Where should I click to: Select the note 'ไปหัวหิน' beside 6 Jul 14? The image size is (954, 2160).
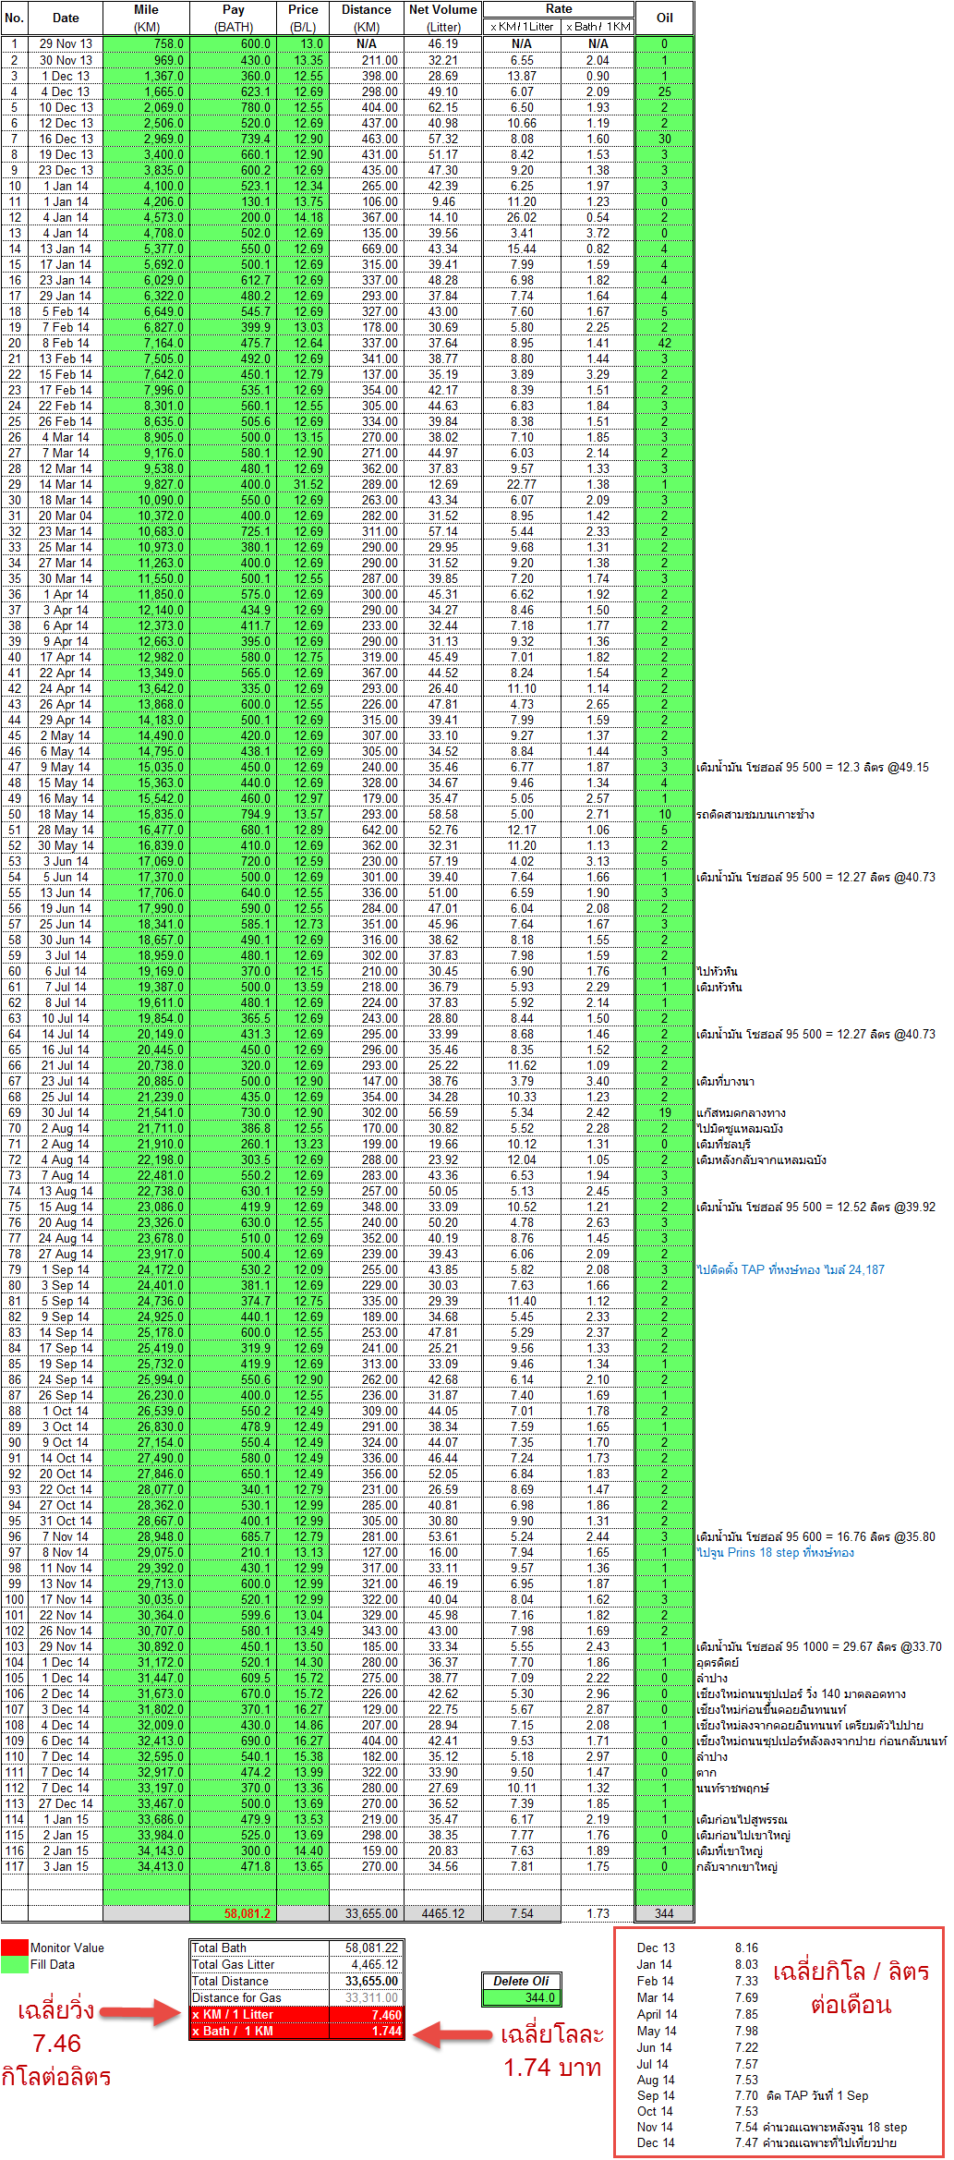point(718,971)
